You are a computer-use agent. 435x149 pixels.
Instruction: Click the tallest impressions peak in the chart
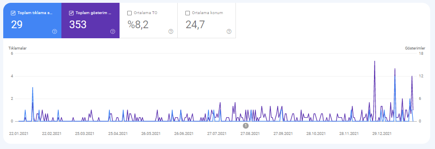pyautogui.click(x=375, y=61)
